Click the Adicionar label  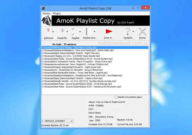click(48, 38)
